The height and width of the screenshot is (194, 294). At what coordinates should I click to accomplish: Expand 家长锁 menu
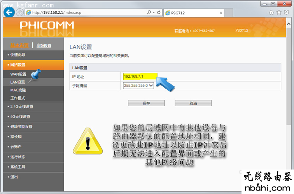[33, 137]
